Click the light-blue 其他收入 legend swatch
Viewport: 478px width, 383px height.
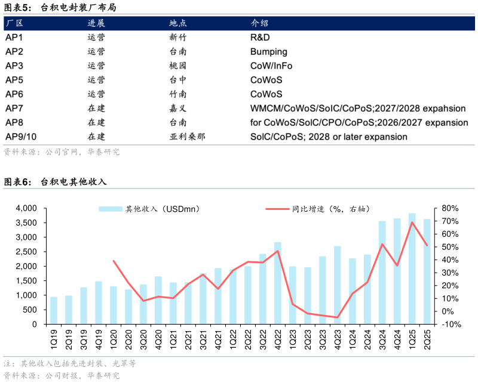click(x=111, y=209)
